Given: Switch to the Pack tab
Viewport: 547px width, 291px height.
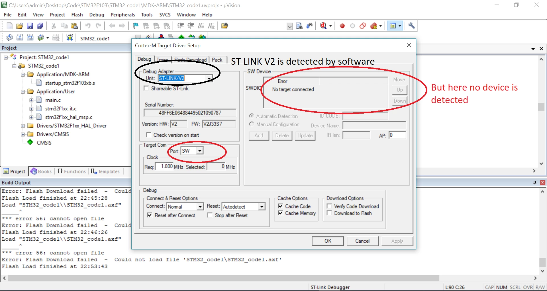Looking at the screenshot, I should click(x=217, y=60).
